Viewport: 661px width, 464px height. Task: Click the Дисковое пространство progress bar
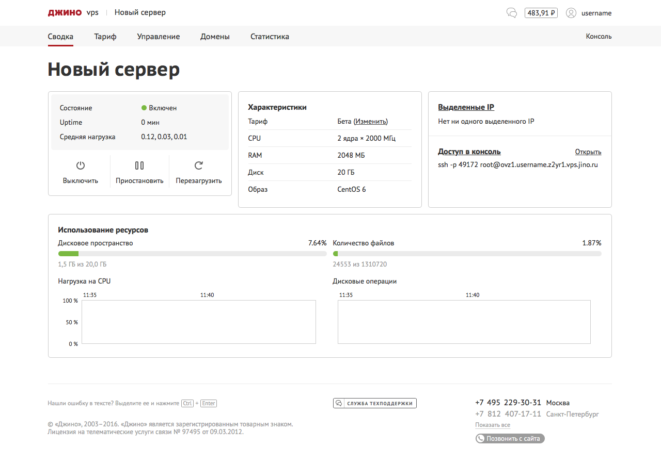click(192, 254)
